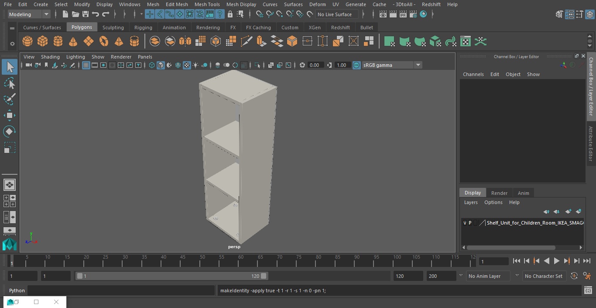Click the current frame number field
The height and width of the screenshot is (308, 596).
coord(494,261)
